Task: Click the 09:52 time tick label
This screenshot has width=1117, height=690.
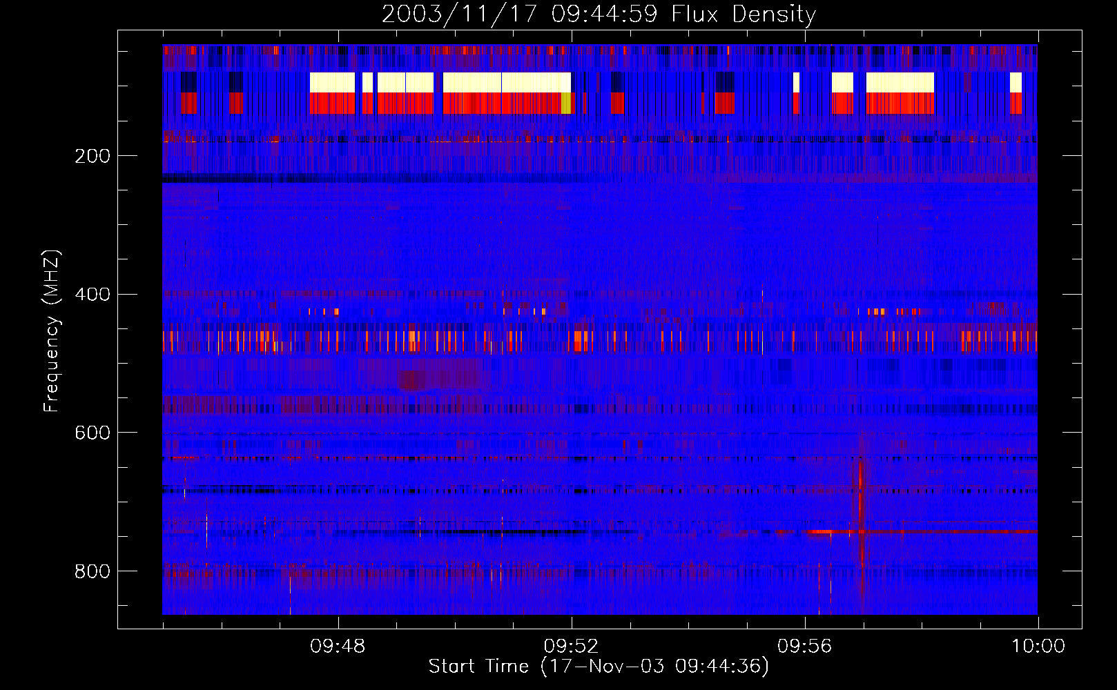Action: (x=571, y=647)
